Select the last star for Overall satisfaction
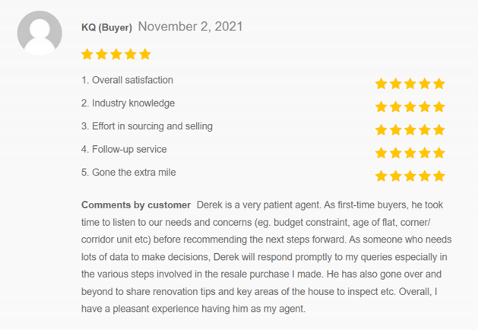This screenshot has width=478, height=330. pyautogui.click(x=438, y=84)
